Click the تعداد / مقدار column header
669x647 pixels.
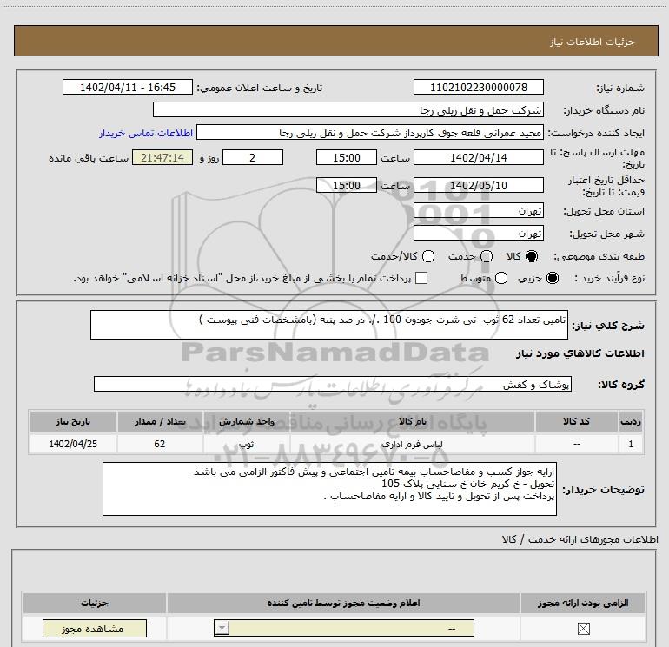(160, 421)
